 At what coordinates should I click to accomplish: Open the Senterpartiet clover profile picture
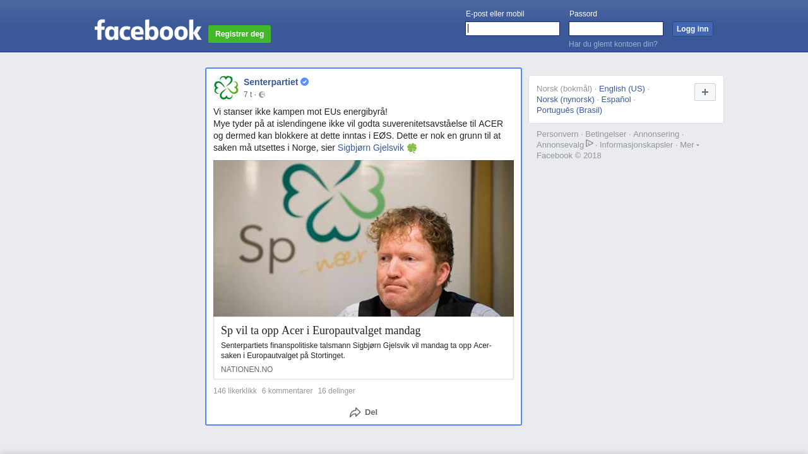click(226, 88)
